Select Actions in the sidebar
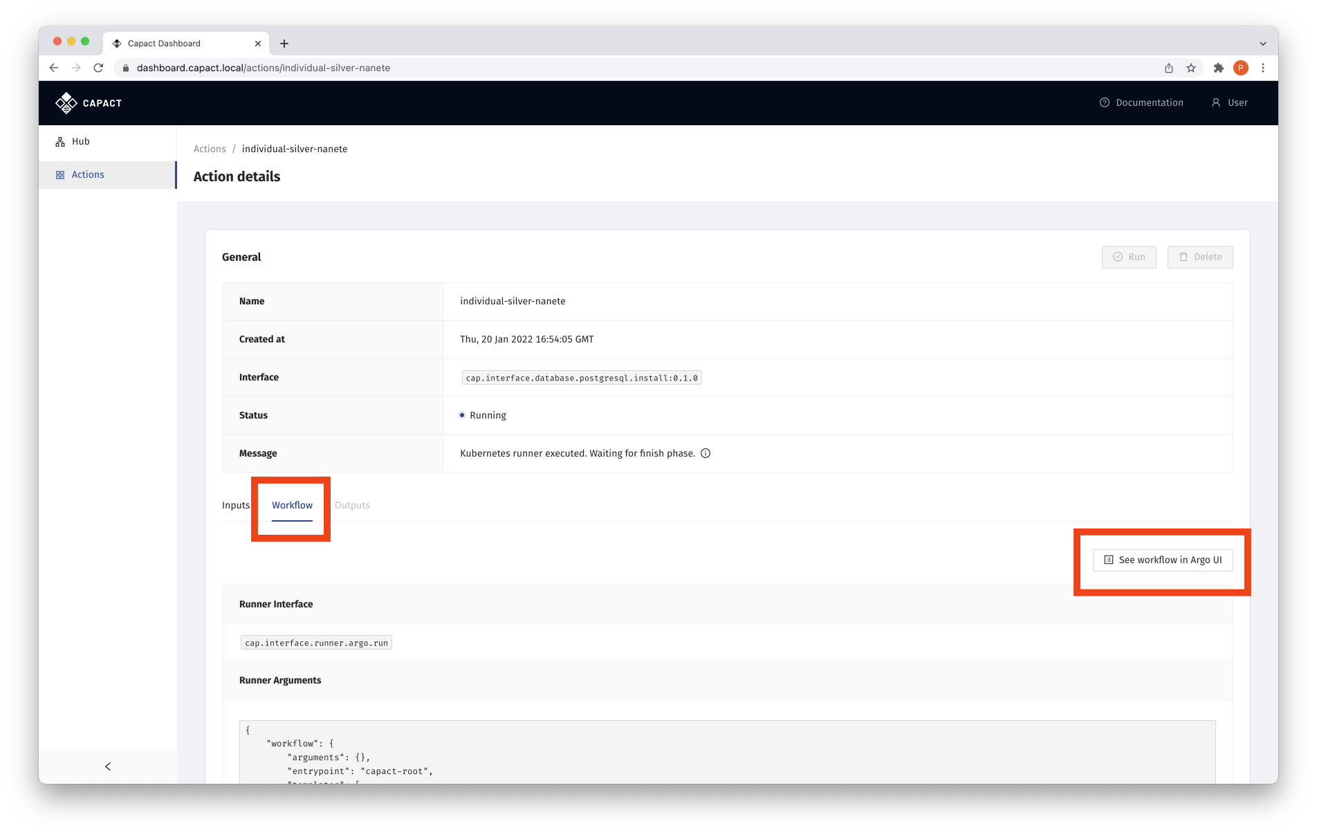This screenshot has width=1317, height=835. tap(88, 174)
